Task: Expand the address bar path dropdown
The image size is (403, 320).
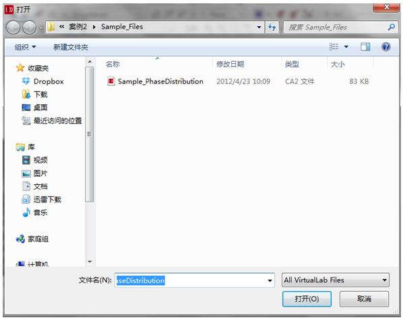Action: coord(259,27)
